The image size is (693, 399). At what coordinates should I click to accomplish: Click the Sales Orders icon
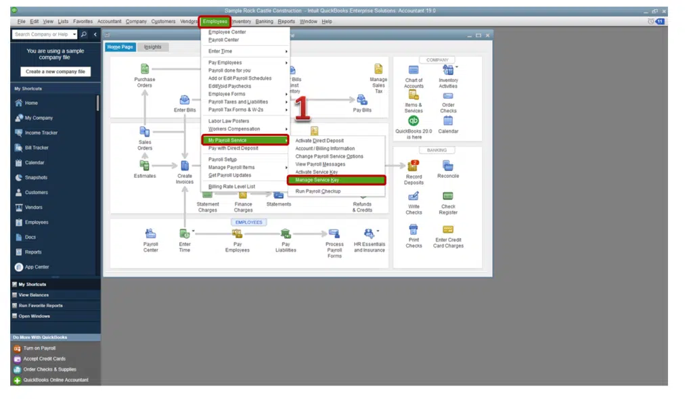[x=145, y=132]
